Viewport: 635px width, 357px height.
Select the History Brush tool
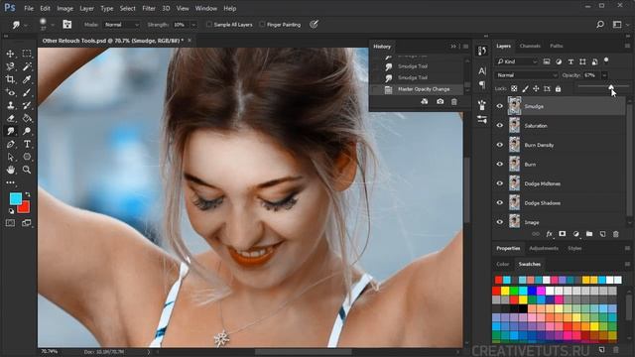[x=27, y=105]
